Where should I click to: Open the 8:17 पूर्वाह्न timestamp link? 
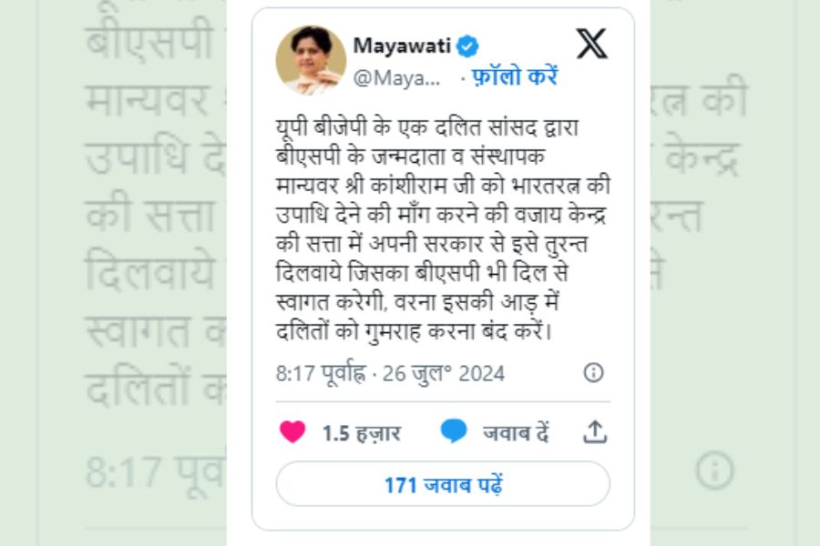[x=321, y=374]
